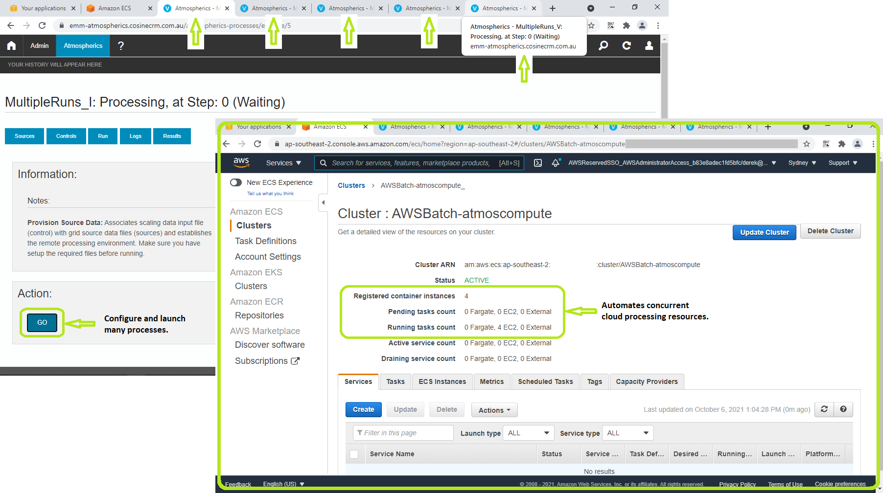883x493 pixels.
Task: Open the Capacity Providers tab
Action: click(647, 381)
